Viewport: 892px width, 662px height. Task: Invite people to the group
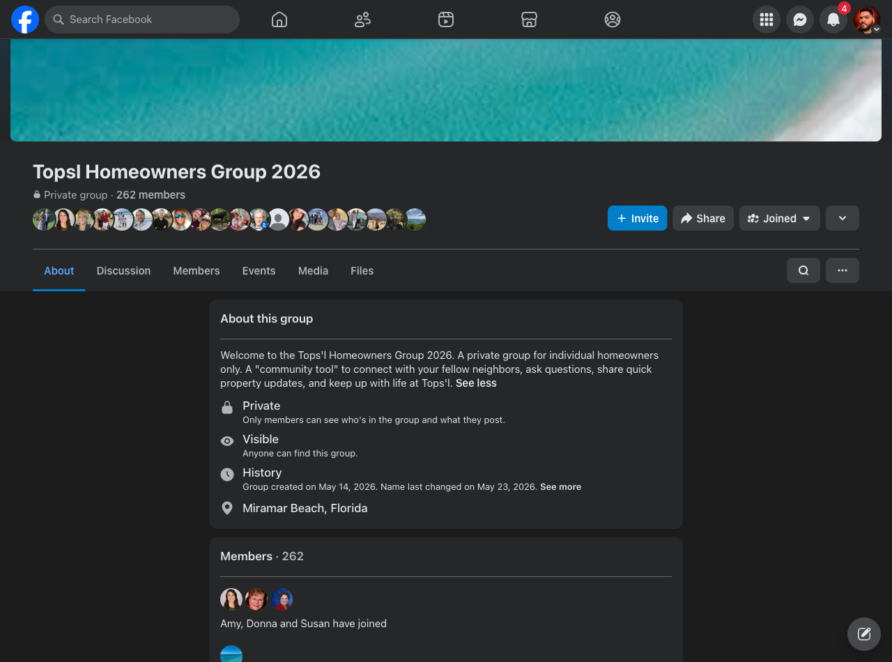638,218
